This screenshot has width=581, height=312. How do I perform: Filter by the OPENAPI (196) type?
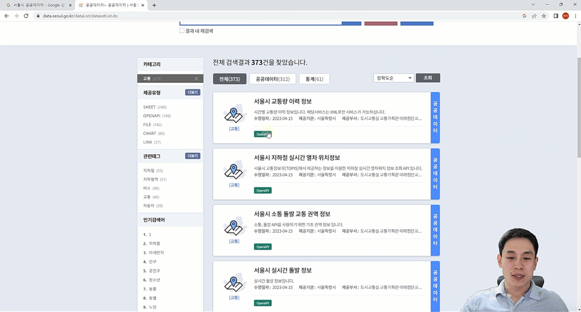point(157,116)
